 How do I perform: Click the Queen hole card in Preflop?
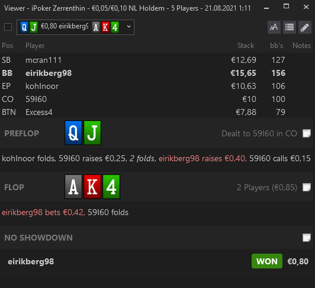[73, 133]
